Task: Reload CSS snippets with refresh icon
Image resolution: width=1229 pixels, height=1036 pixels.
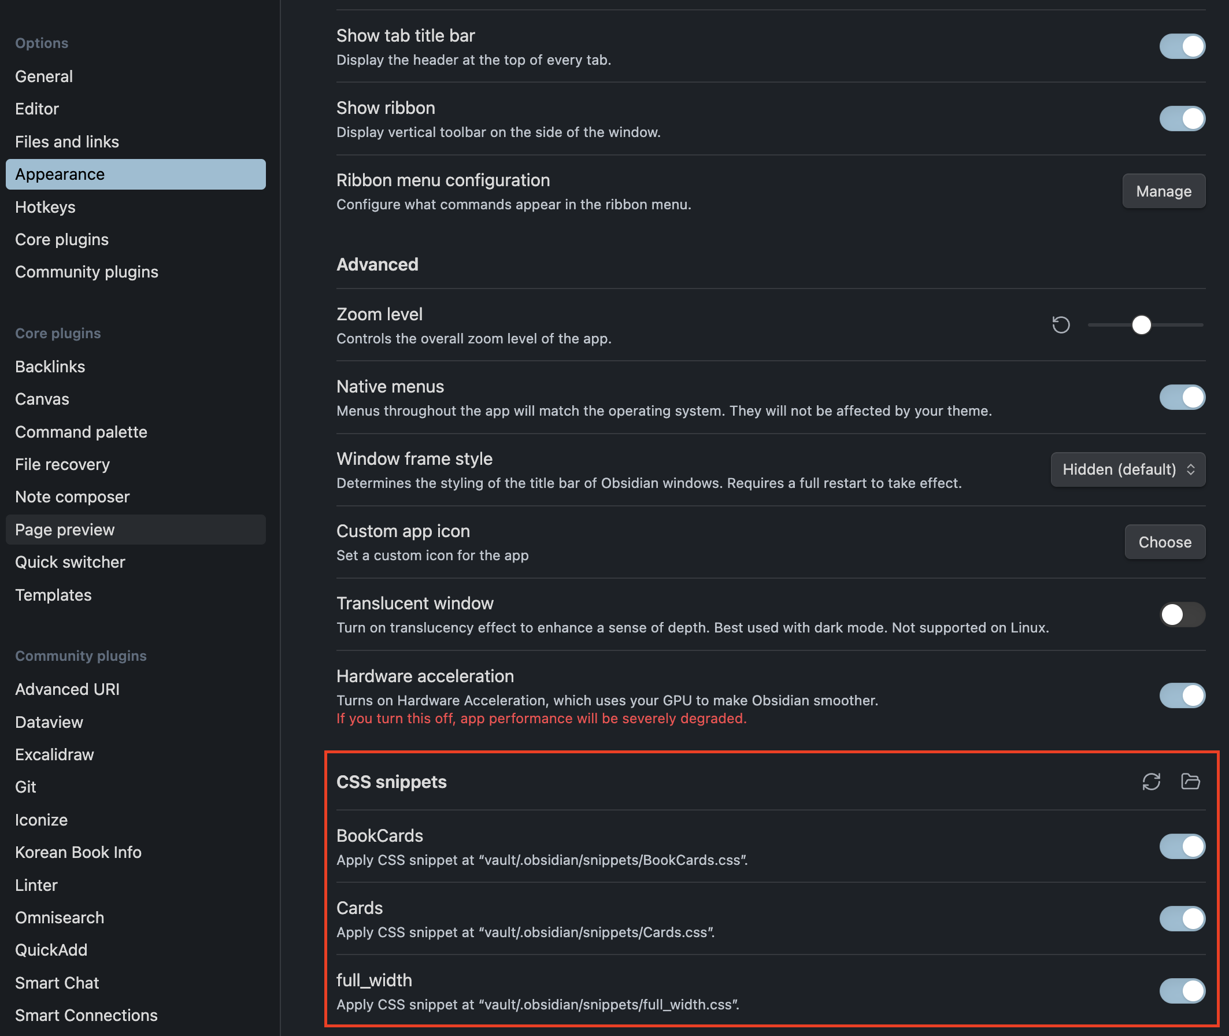Action: [1151, 782]
